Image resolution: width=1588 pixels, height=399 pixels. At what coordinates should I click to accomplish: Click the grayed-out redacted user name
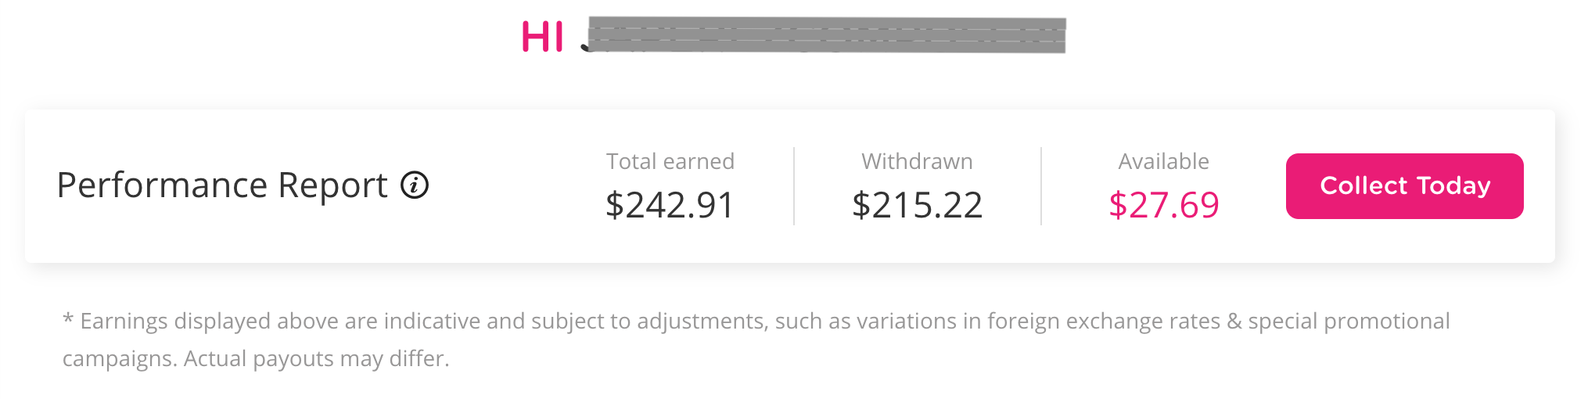click(825, 36)
